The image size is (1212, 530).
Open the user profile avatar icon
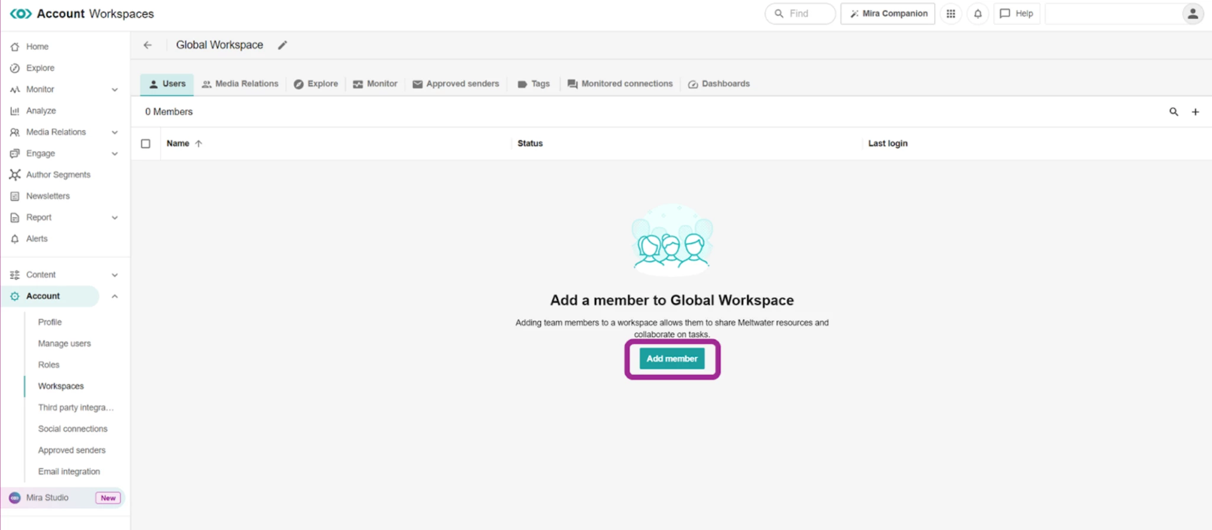pos(1192,14)
